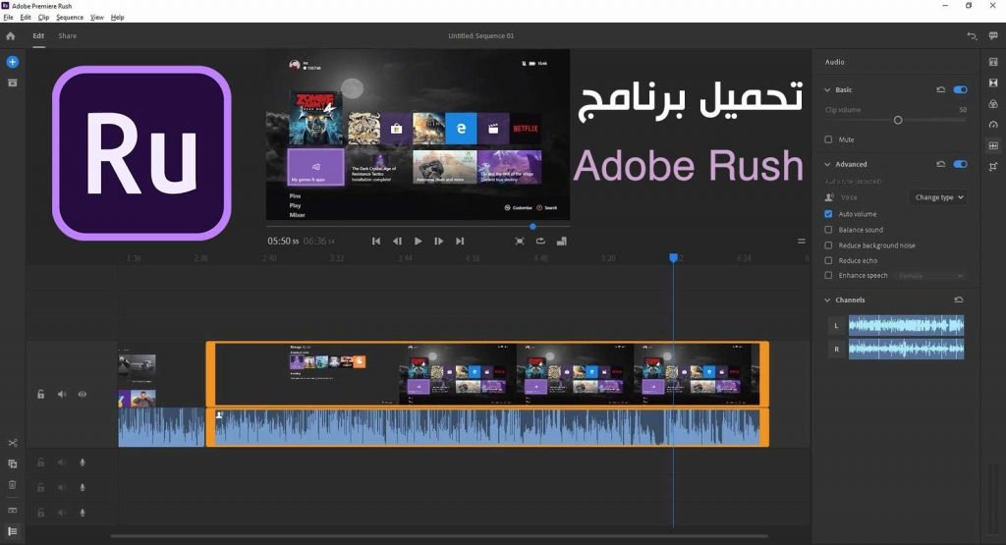1006x545 pixels.
Task: Switch to the Edit workspace tab
Action: [x=38, y=36]
